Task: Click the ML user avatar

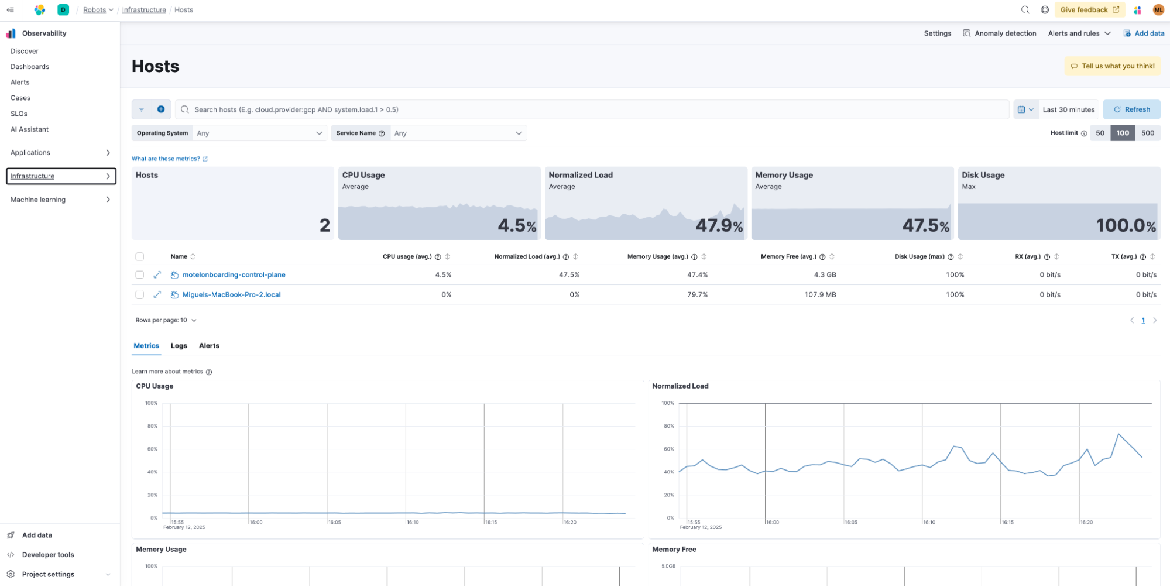Action: tap(1158, 10)
